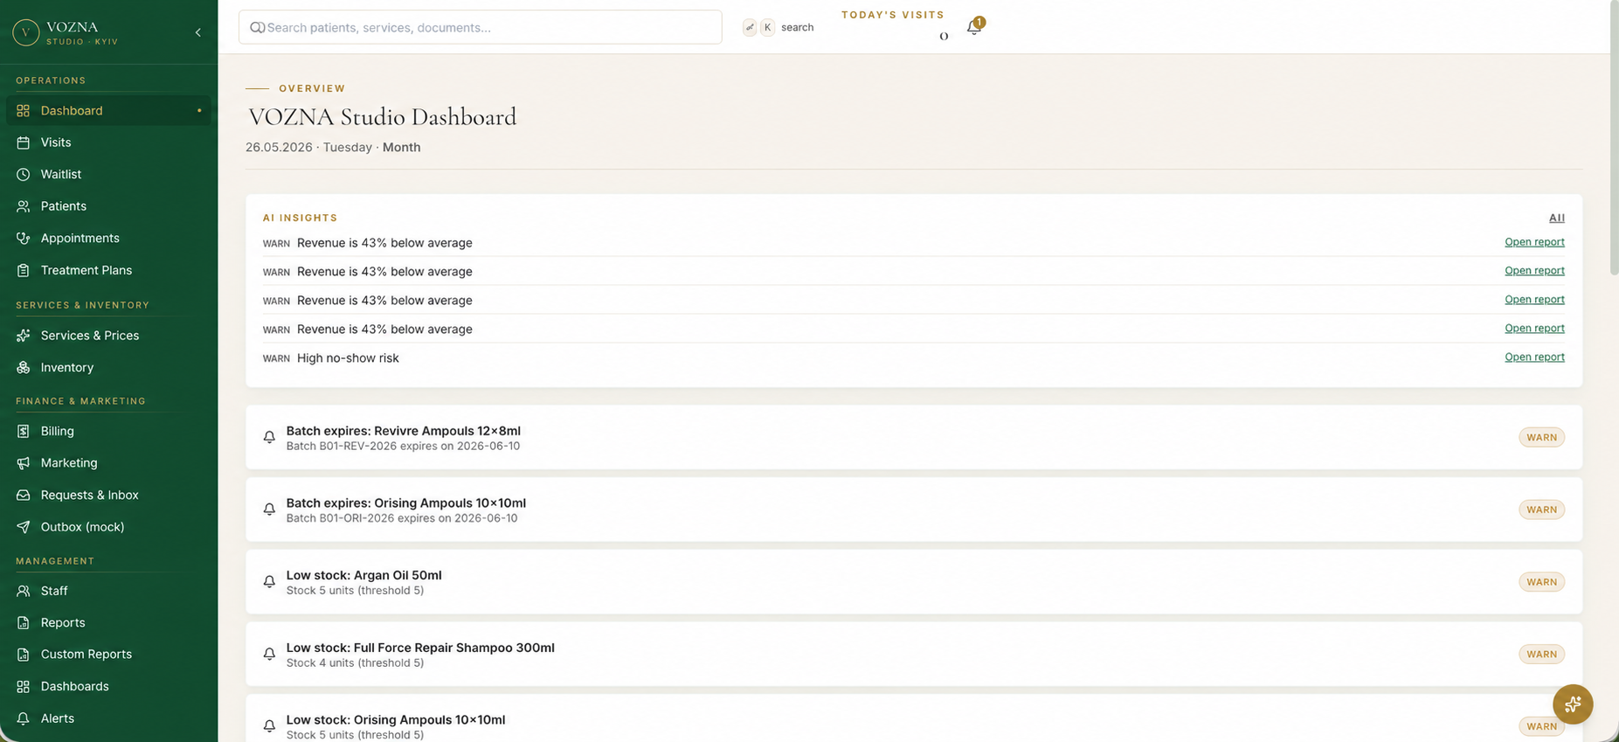The height and width of the screenshot is (742, 1619).
Task: Click WARN badge on Full Force Repair Shampoo
Action: (1541, 654)
